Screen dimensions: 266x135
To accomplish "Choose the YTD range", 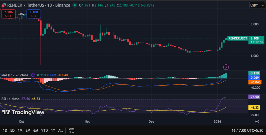I will [44, 130].
